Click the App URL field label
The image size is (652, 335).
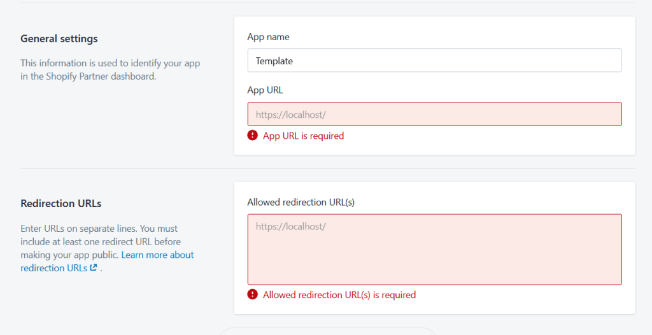(265, 90)
